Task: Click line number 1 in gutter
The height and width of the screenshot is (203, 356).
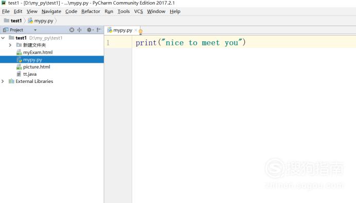Action: 108,43
